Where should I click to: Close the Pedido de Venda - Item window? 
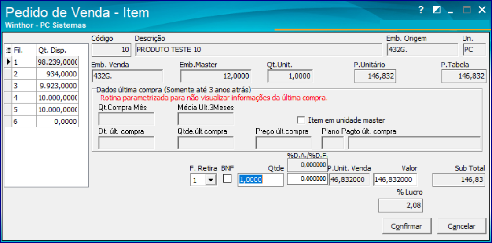coord(482,10)
